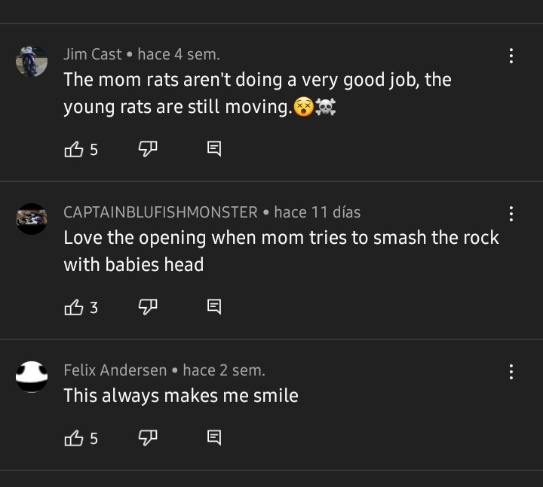Like CAPTAINBLUFISHMONSTER's comment

(74, 307)
